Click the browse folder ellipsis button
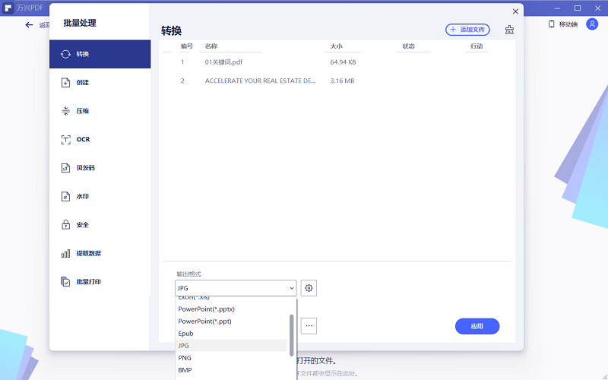 309,326
